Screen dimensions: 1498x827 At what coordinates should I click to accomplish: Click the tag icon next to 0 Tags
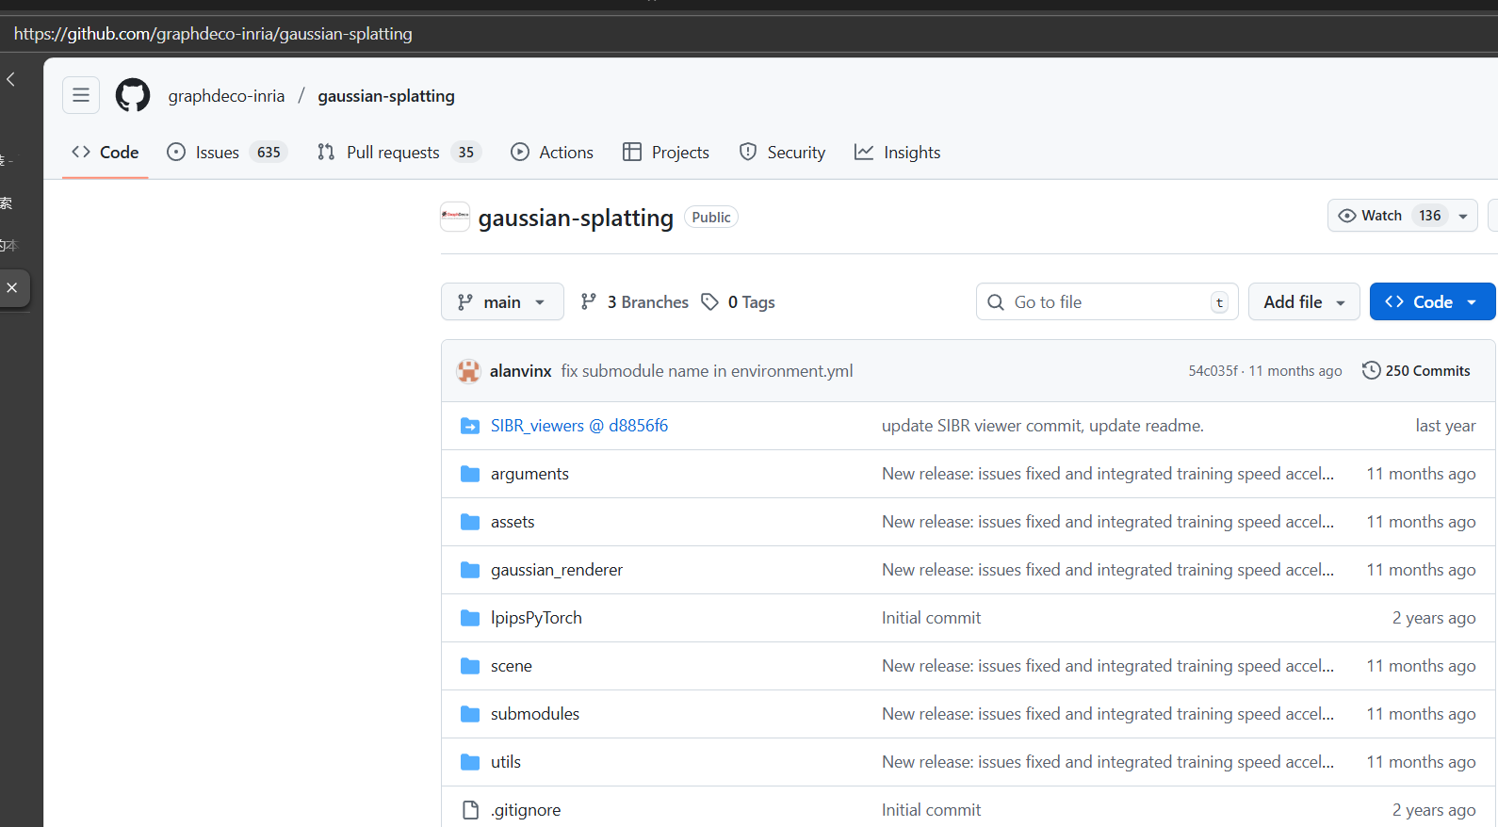coord(710,301)
